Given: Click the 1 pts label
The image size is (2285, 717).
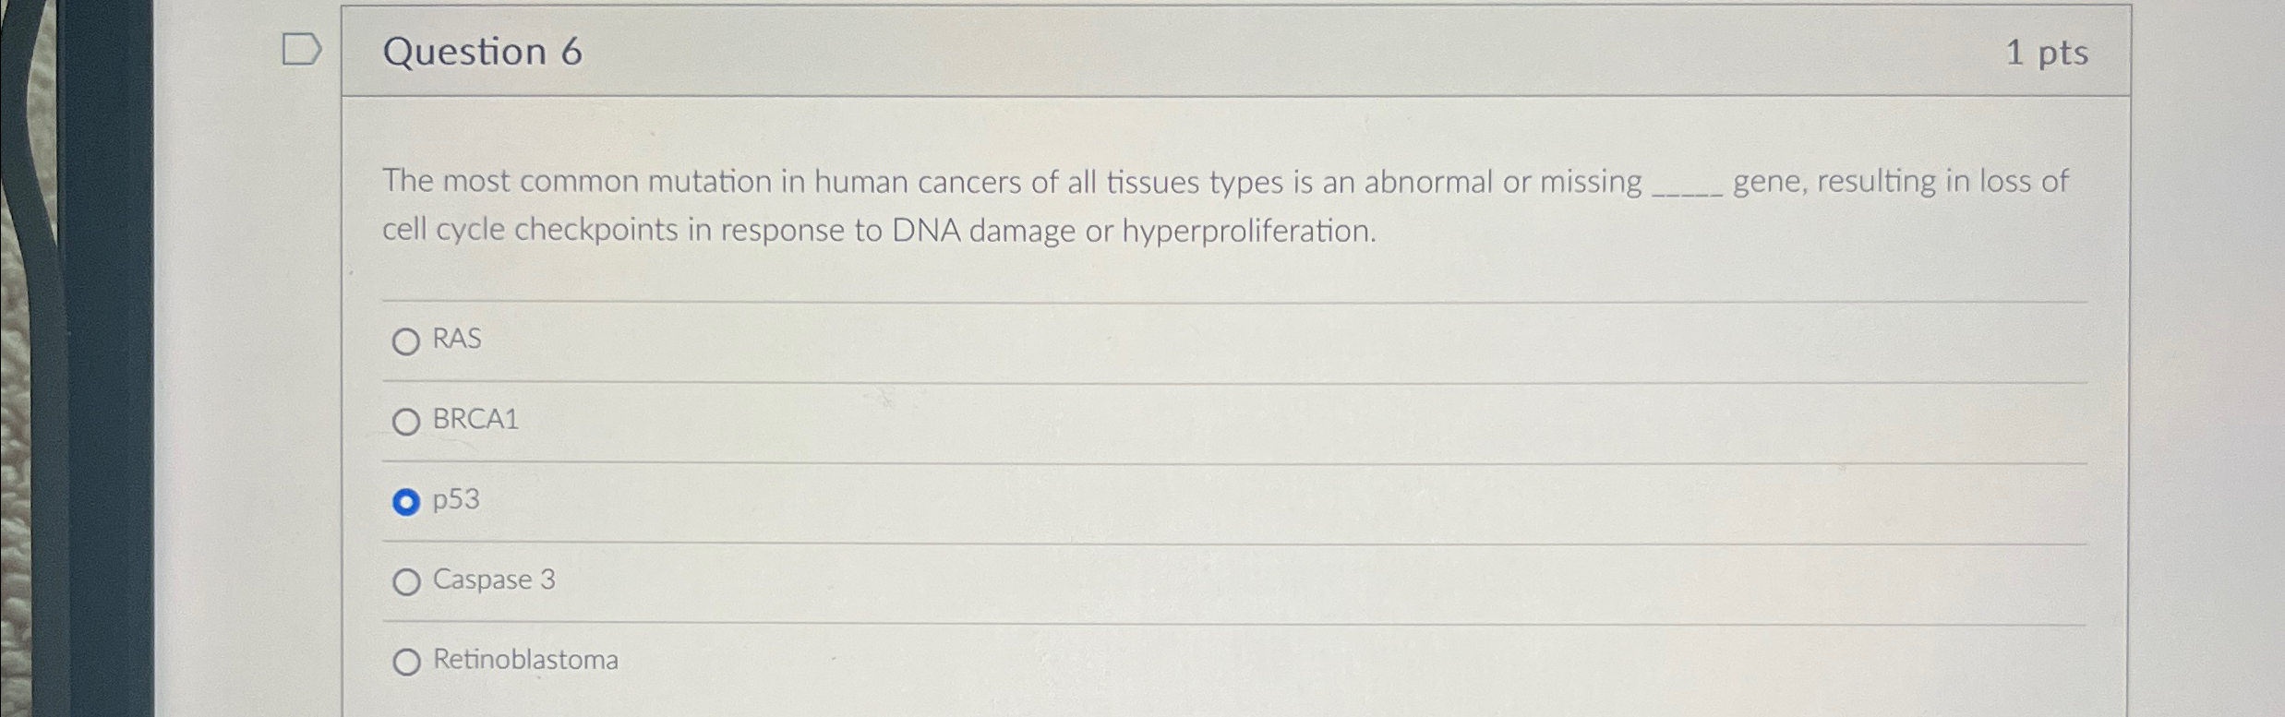Looking at the screenshot, I should pos(2049,53).
